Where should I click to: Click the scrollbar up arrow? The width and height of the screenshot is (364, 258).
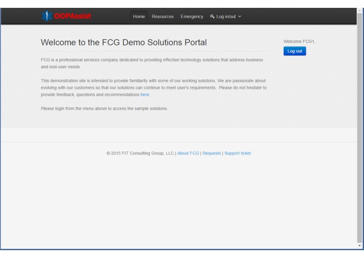click(360, 10)
